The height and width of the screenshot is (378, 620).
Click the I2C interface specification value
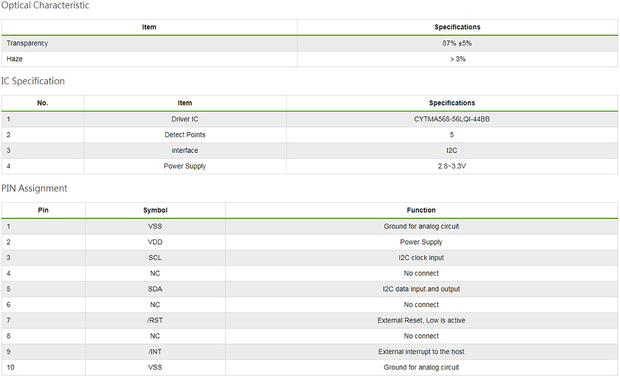click(452, 150)
